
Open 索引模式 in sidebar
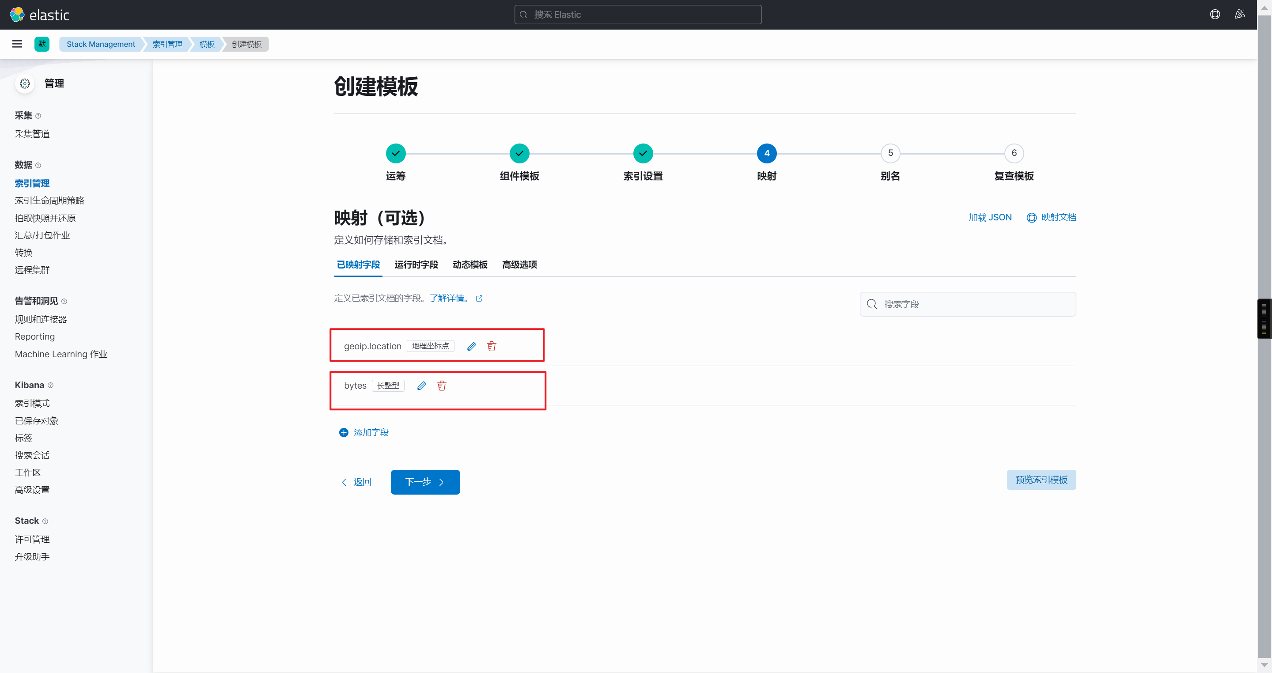pyautogui.click(x=32, y=404)
